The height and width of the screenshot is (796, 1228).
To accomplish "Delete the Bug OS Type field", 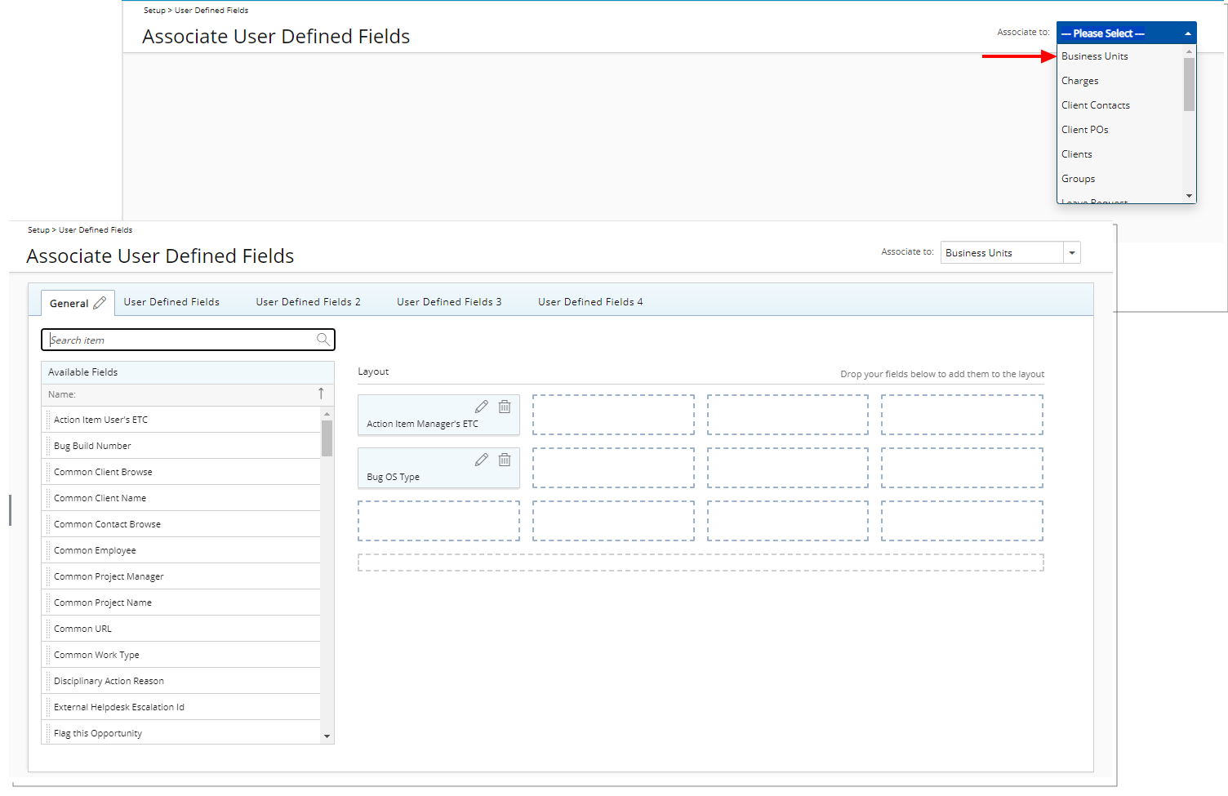I will [x=505, y=460].
